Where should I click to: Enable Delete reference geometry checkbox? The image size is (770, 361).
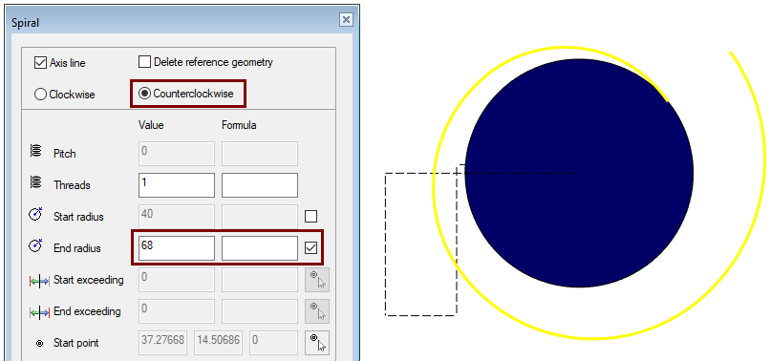tap(144, 62)
